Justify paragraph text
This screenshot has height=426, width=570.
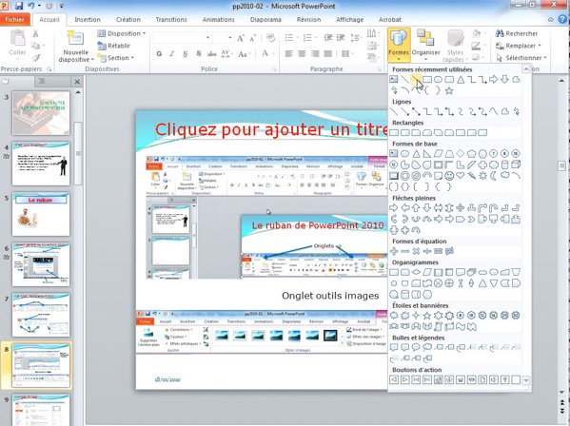tap(328, 54)
